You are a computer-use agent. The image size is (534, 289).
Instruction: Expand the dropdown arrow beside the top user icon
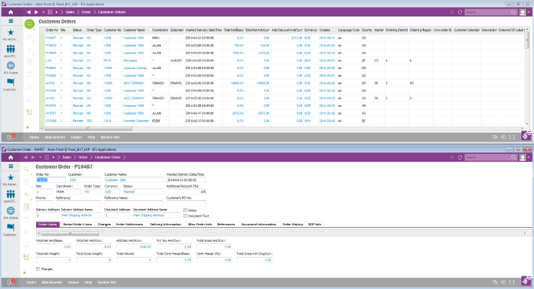pyautogui.click(x=529, y=13)
